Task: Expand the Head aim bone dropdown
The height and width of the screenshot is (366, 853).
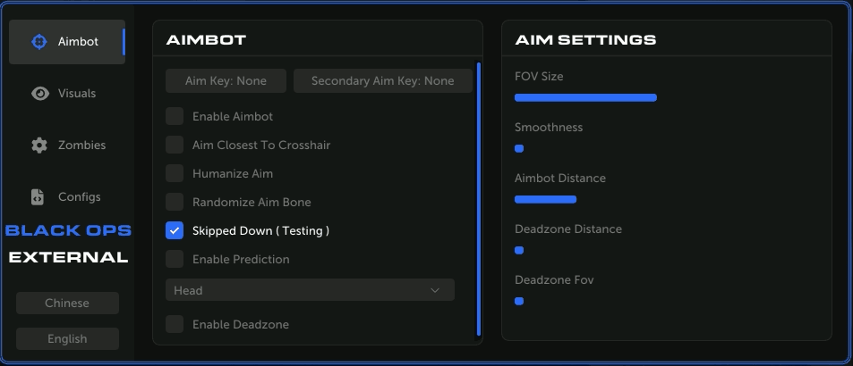Action: click(310, 290)
